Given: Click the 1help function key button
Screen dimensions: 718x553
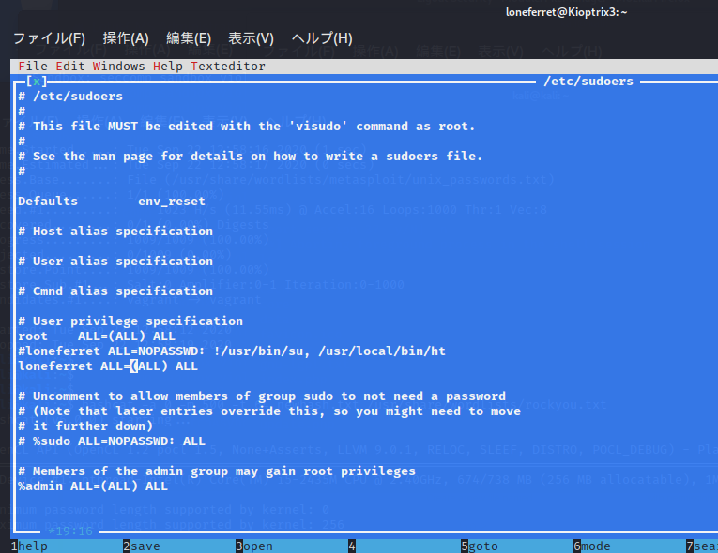Looking at the screenshot, I should pos(29,546).
